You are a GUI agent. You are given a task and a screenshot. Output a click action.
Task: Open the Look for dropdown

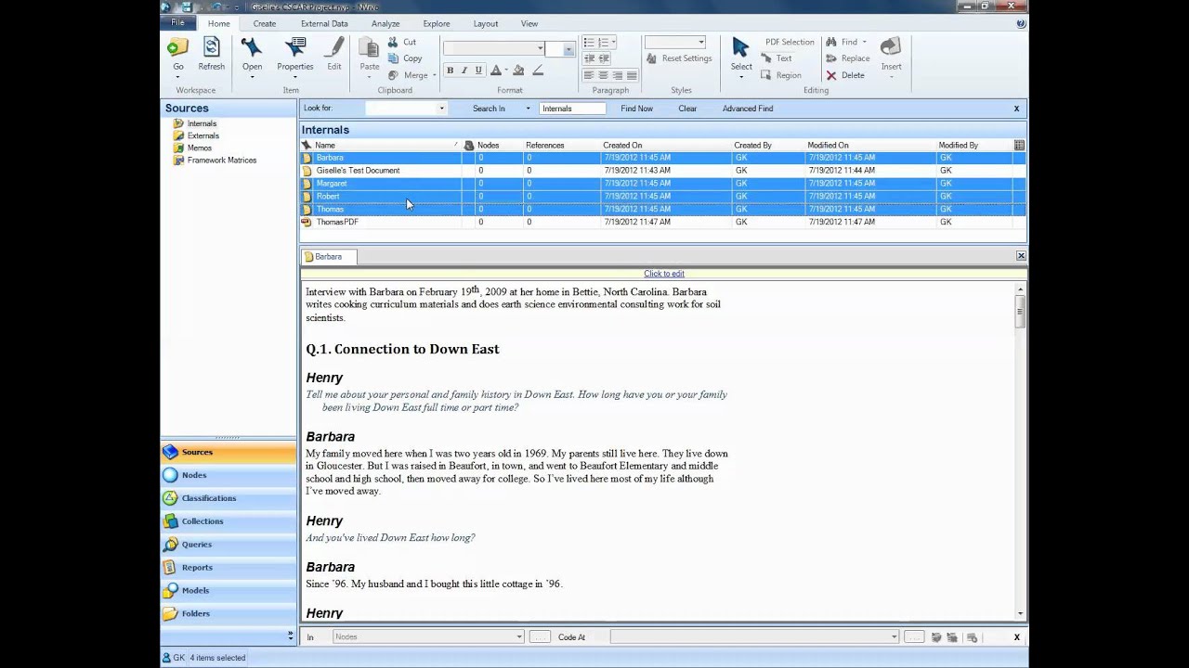(x=441, y=109)
